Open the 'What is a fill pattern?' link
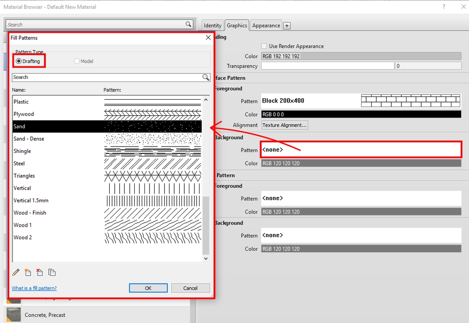This screenshot has width=469, height=323. tap(34, 288)
